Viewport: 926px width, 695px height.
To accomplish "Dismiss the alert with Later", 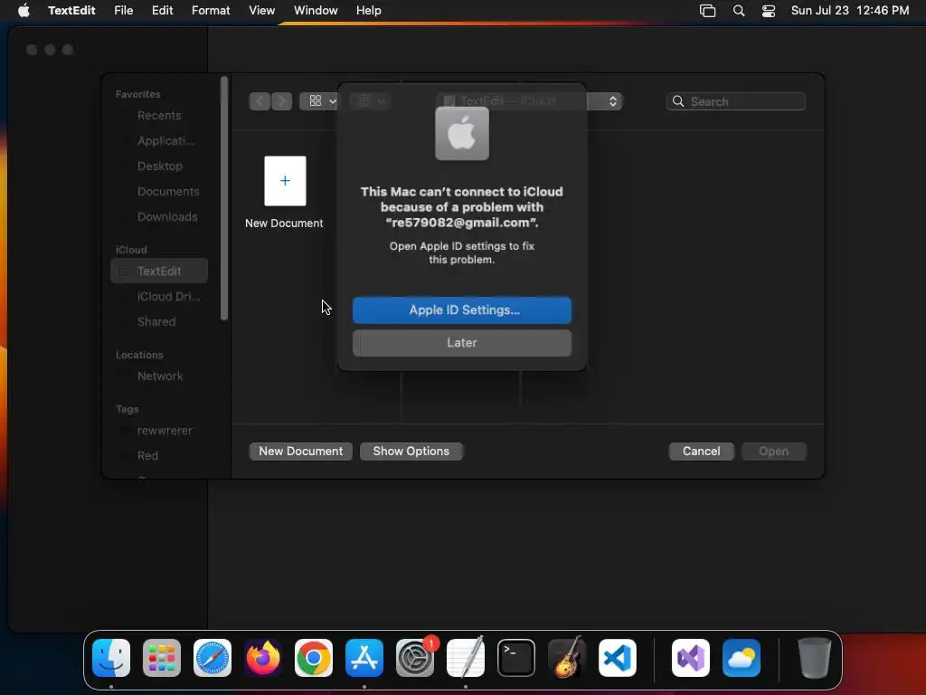I will tap(462, 343).
